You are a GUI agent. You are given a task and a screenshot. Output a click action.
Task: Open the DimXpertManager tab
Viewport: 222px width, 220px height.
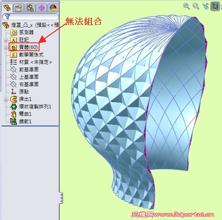42,8
